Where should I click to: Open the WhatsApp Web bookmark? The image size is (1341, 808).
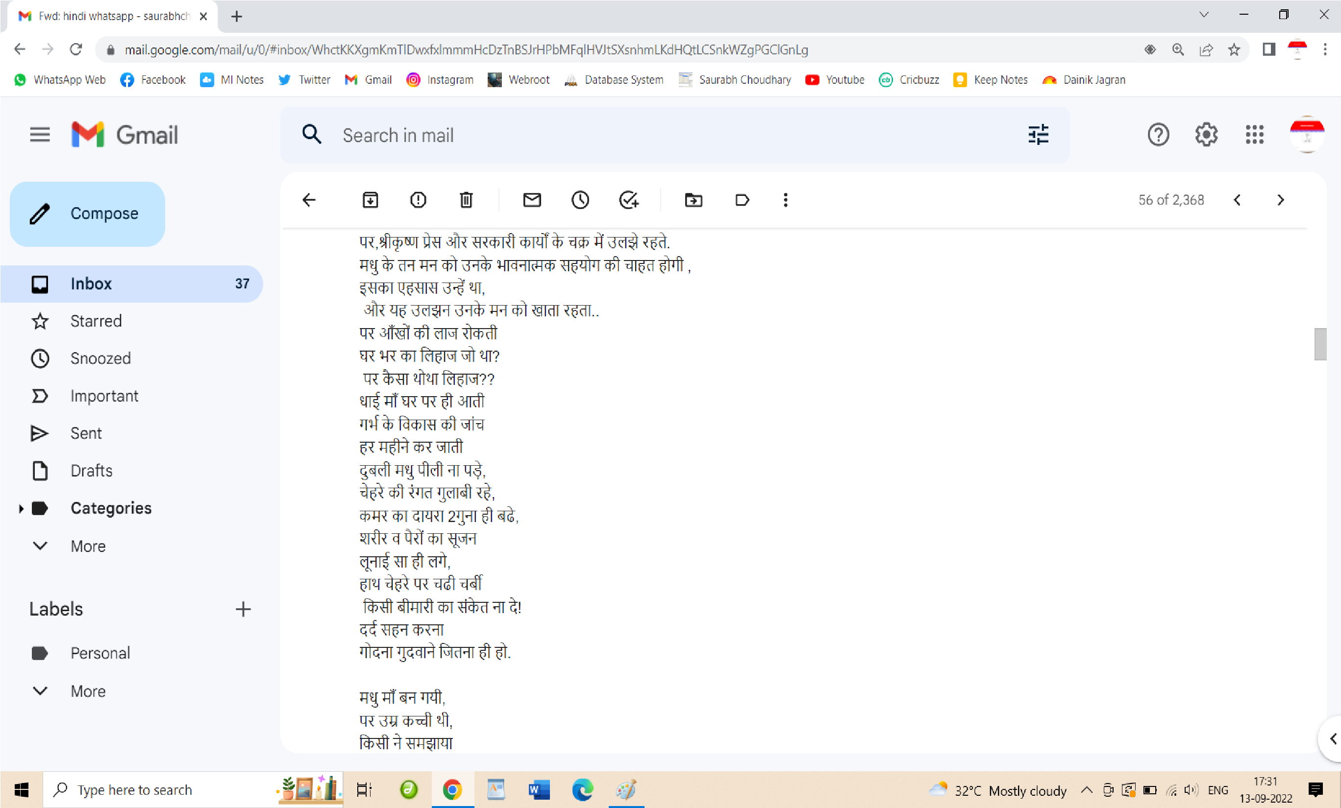click(59, 79)
